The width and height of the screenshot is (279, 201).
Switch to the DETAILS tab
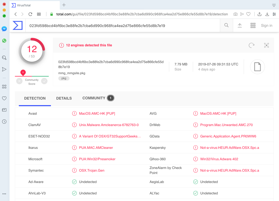(x=64, y=98)
